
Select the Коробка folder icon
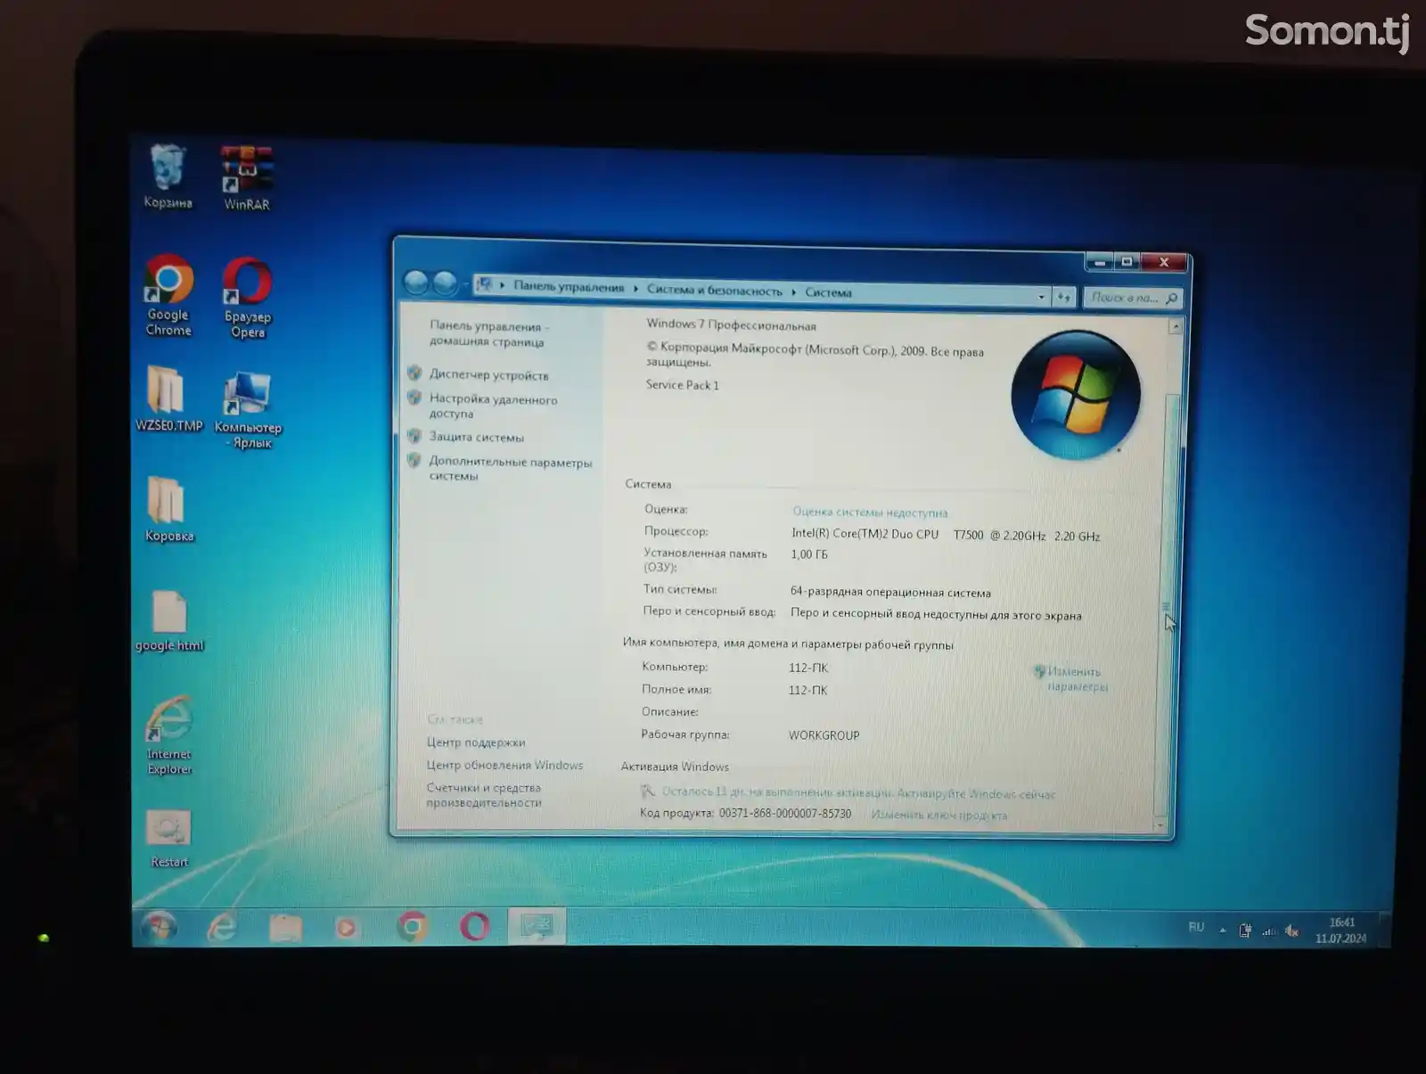tap(168, 509)
